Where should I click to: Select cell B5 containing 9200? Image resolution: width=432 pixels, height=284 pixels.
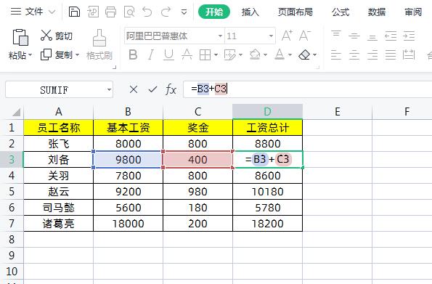[128, 191]
